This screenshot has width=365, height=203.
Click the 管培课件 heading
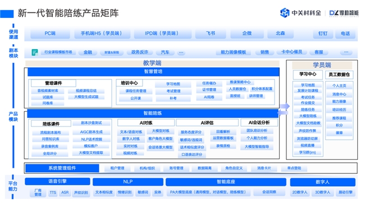pos(53,83)
